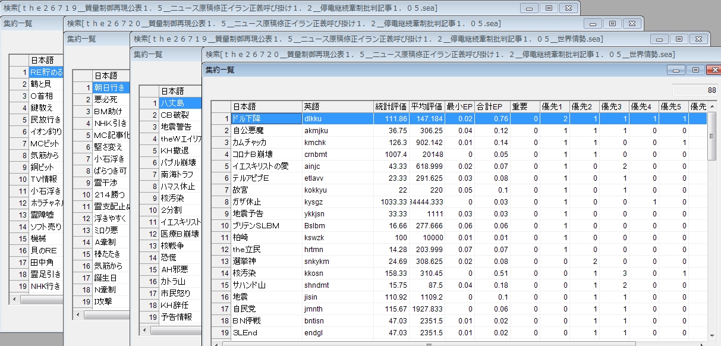
Task: Click 鶴と貝 in the backmost window
Action: coord(46,84)
